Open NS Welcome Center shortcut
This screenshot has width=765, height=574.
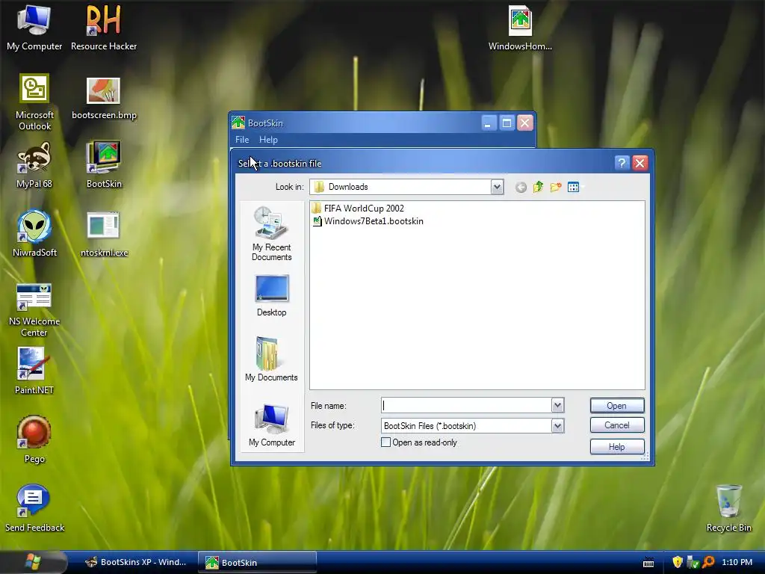34,309
